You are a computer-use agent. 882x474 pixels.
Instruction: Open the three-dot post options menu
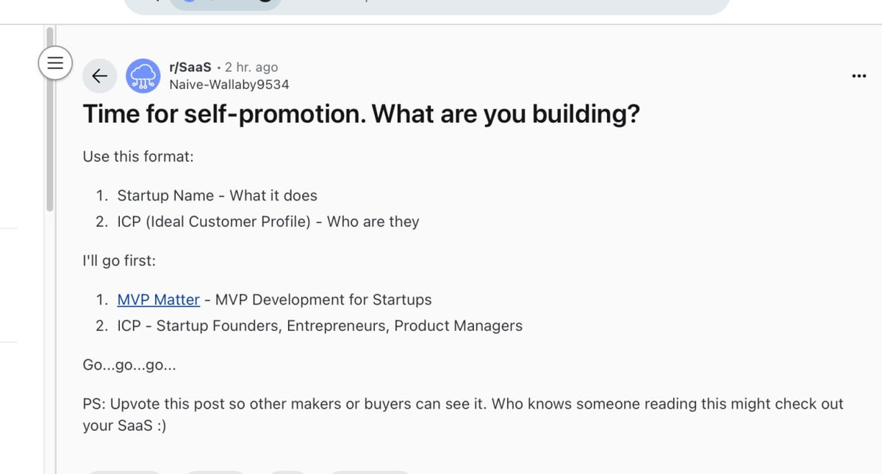coord(858,76)
